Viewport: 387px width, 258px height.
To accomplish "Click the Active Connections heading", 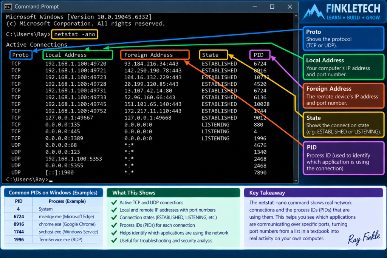I will [x=37, y=45].
